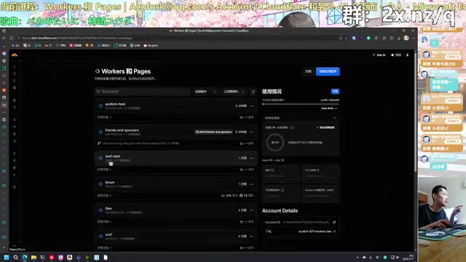The width and height of the screenshot is (466, 262).
Task: Open the svsf-next row three-dot menu
Action: point(251,158)
